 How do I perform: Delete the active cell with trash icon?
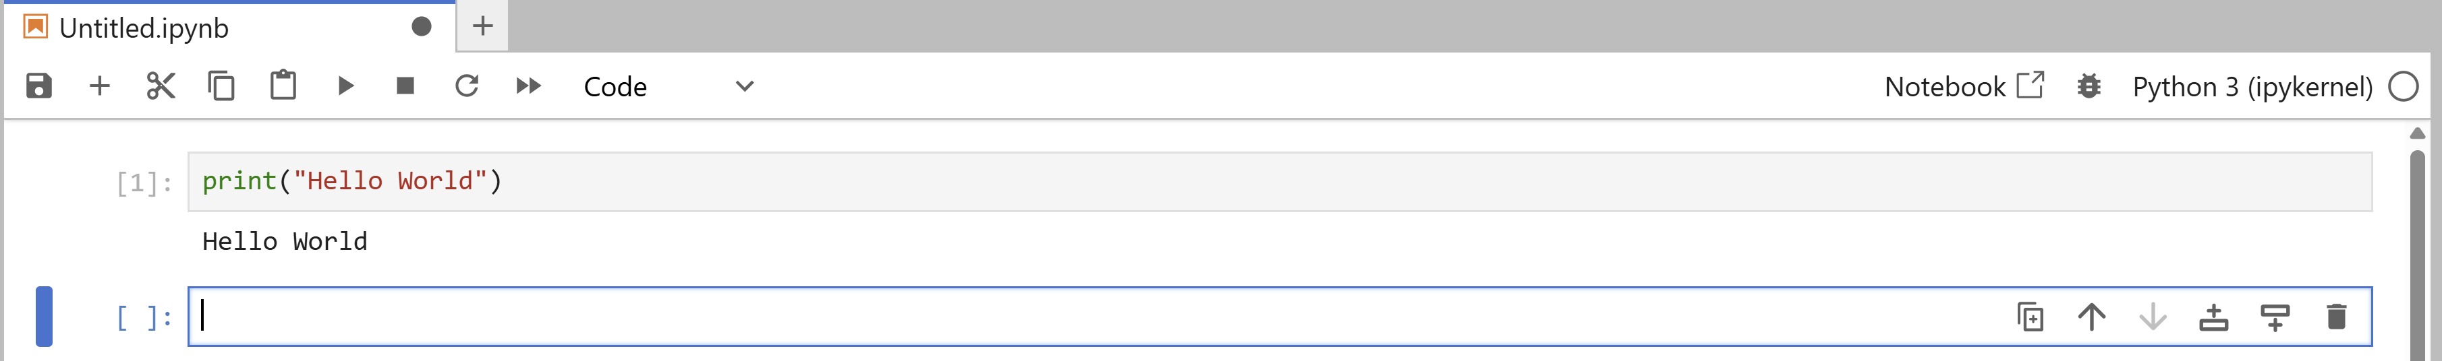(2337, 317)
